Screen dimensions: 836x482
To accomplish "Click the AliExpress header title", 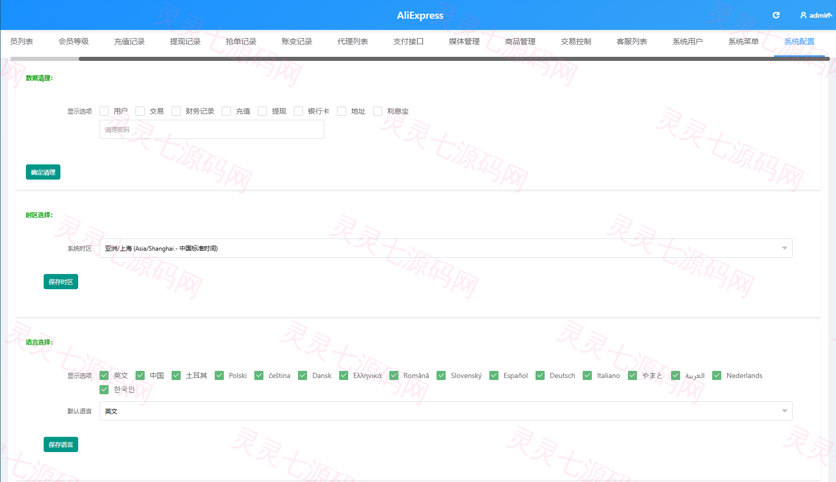I will [x=420, y=15].
